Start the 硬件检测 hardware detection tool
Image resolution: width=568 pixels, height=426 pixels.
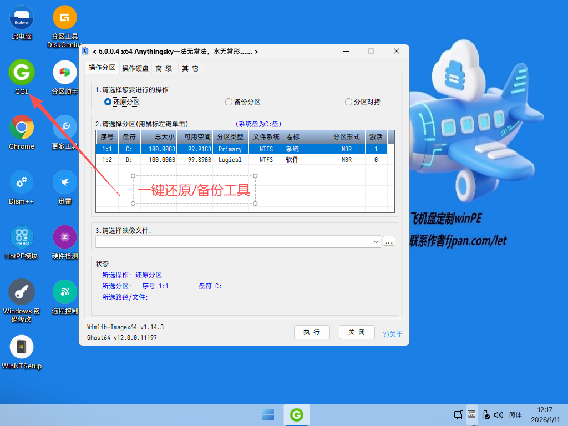[x=63, y=236]
